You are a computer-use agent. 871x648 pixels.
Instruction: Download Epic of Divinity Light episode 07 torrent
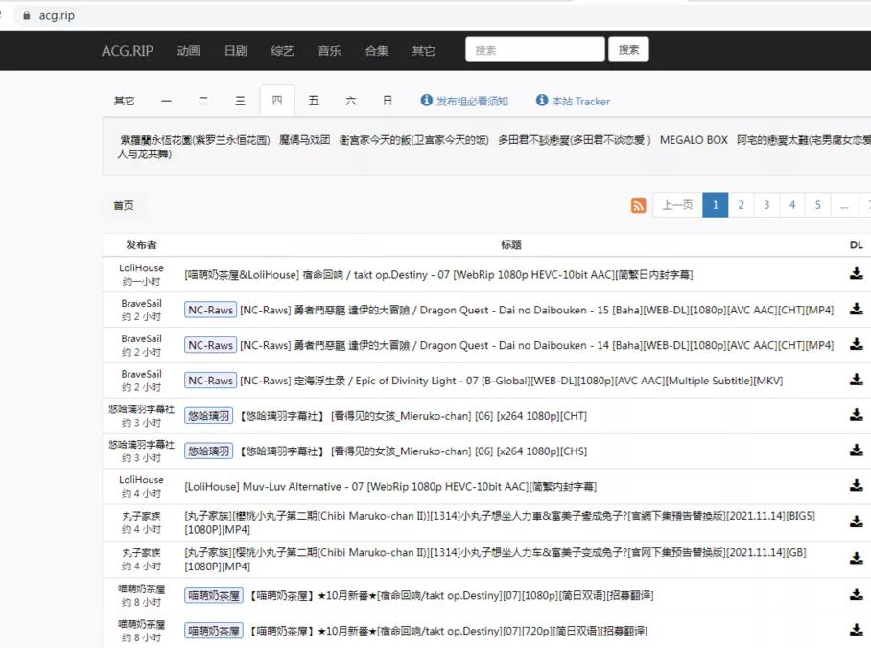click(x=855, y=380)
